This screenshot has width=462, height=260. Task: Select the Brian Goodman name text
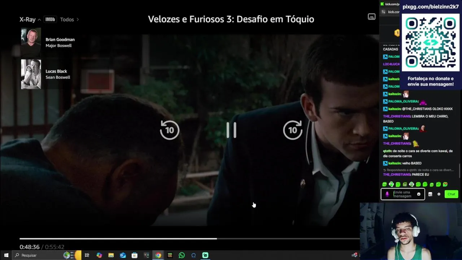[x=60, y=40]
